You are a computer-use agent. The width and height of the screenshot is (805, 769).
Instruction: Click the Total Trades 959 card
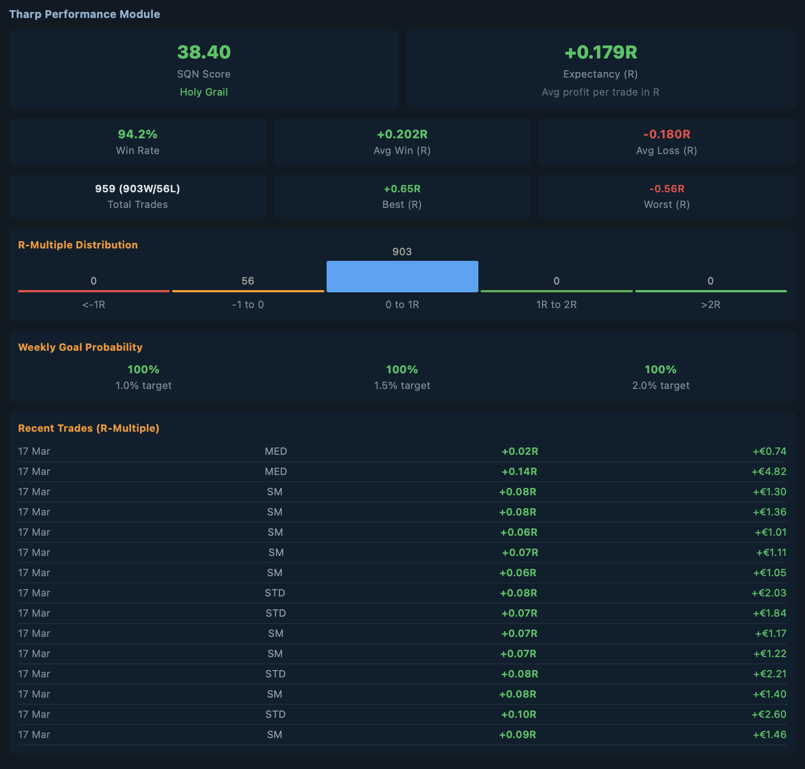pos(137,196)
